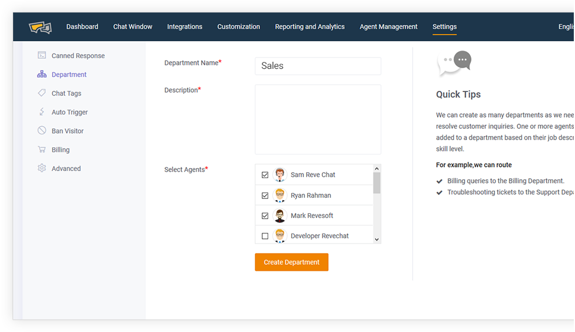Viewport: 575px width, 332px height.
Task: Click the Chat Tags tag icon
Action: click(x=42, y=93)
